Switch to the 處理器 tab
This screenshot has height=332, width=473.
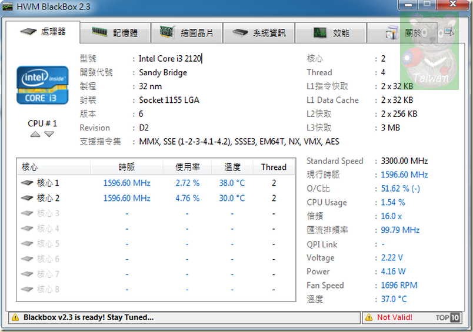(x=43, y=32)
